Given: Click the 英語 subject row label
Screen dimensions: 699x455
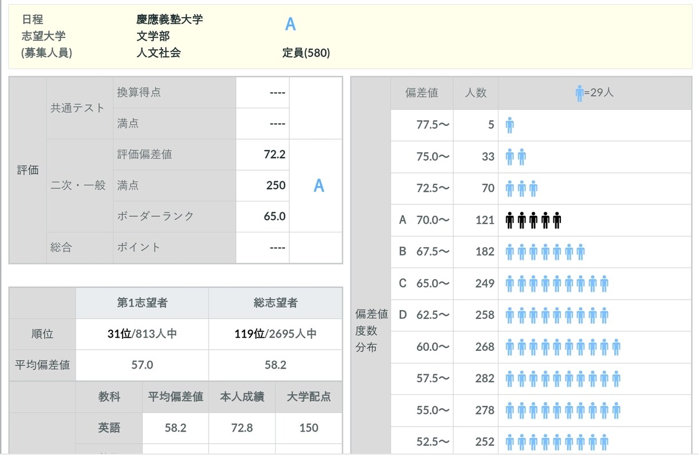Looking at the screenshot, I should coord(109,428).
